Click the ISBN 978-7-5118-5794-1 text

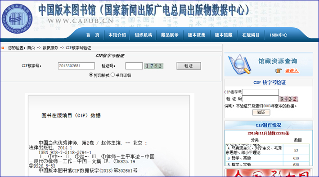coord(65,152)
